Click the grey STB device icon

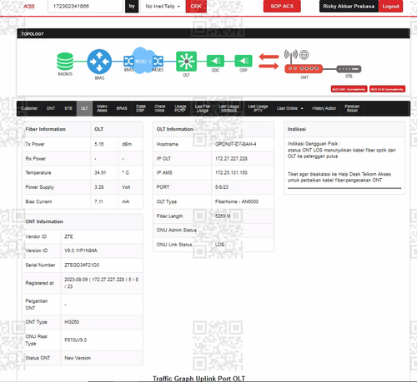[x=349, y=69]
